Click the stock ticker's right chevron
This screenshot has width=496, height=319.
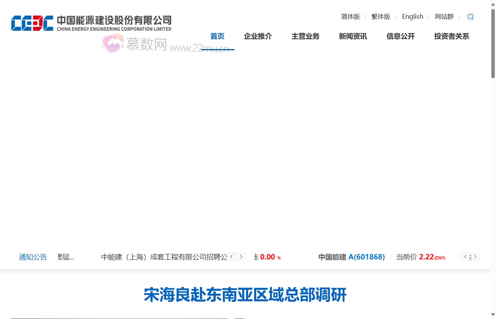pyautogui.click(x=475, y=257)
